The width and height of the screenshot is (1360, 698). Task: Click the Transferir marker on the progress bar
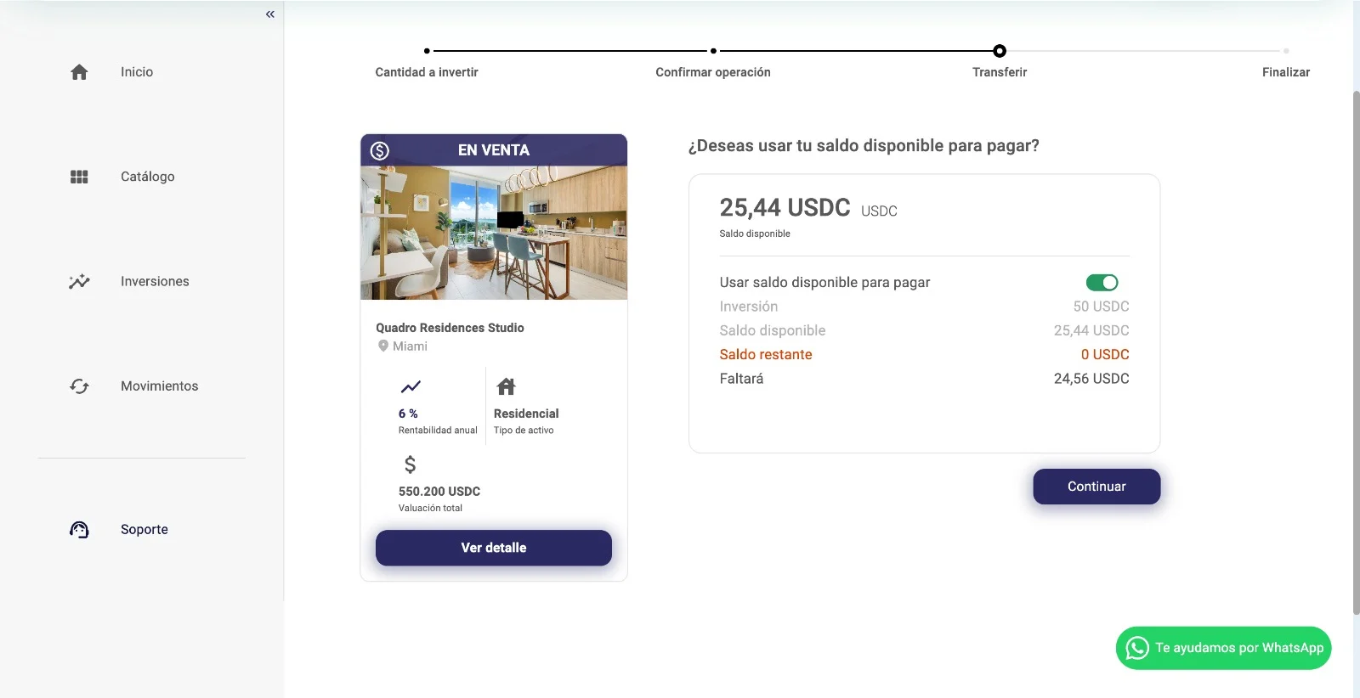coord(999,51)
